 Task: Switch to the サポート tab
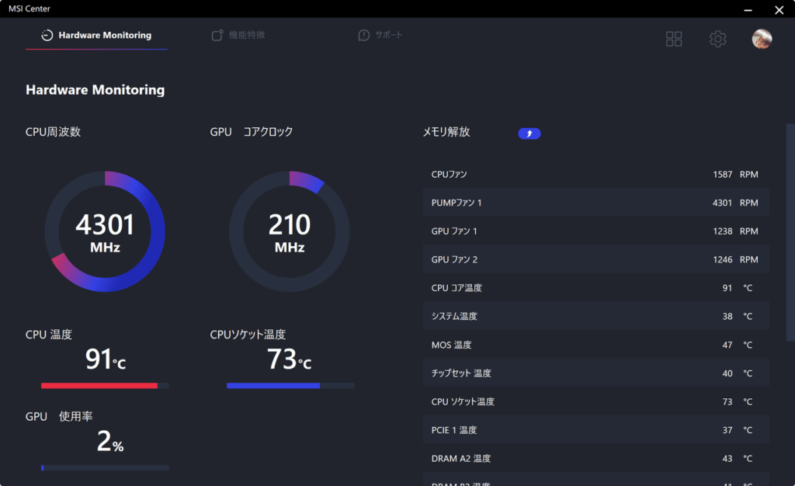[389, 36]
